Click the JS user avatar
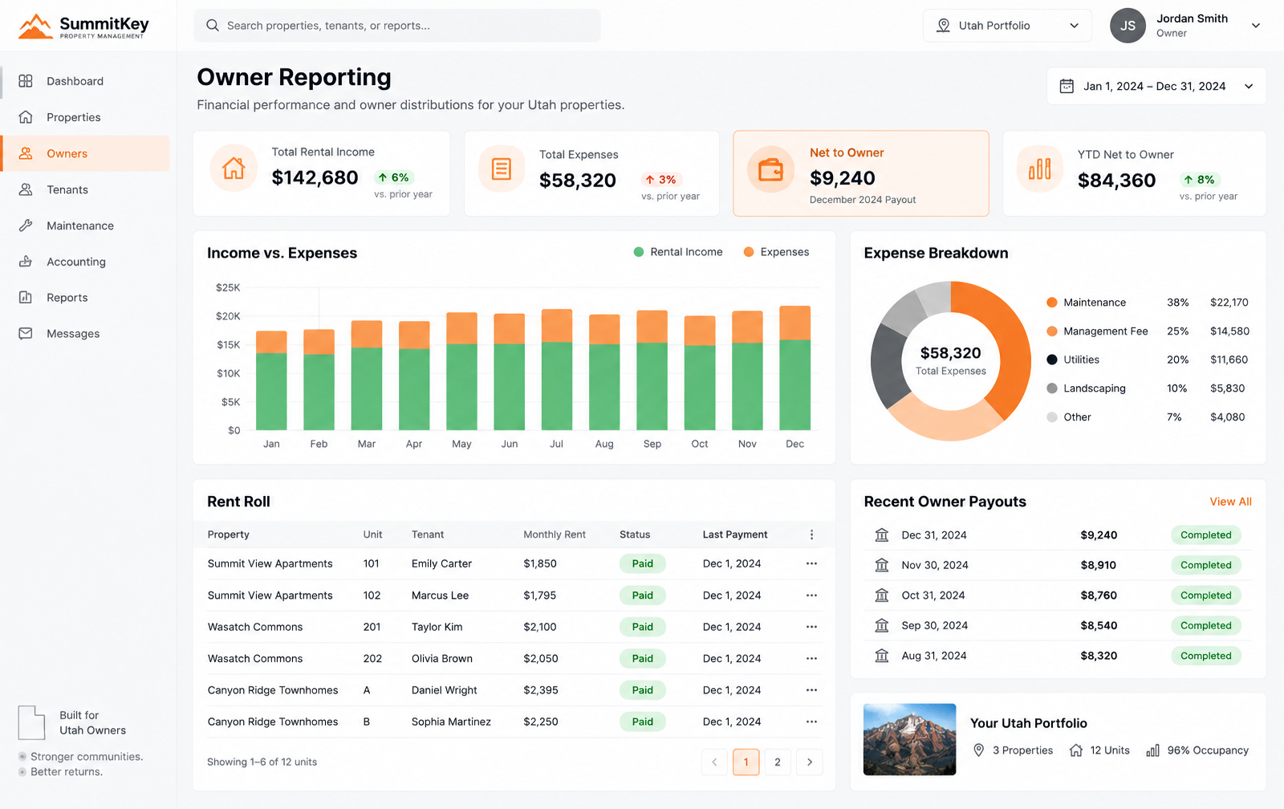This screenshot has width=1284, height=809. (x=1128, y=26)
